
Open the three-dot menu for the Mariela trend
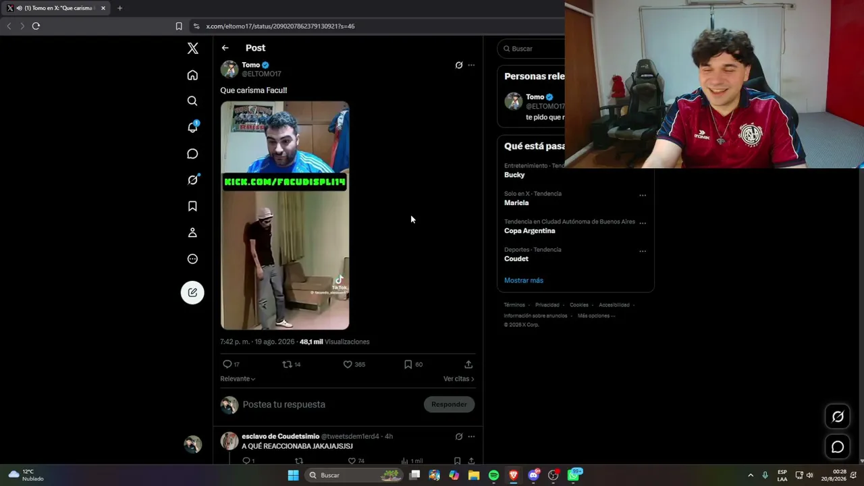pyautogui.click(x=643, y=195)
